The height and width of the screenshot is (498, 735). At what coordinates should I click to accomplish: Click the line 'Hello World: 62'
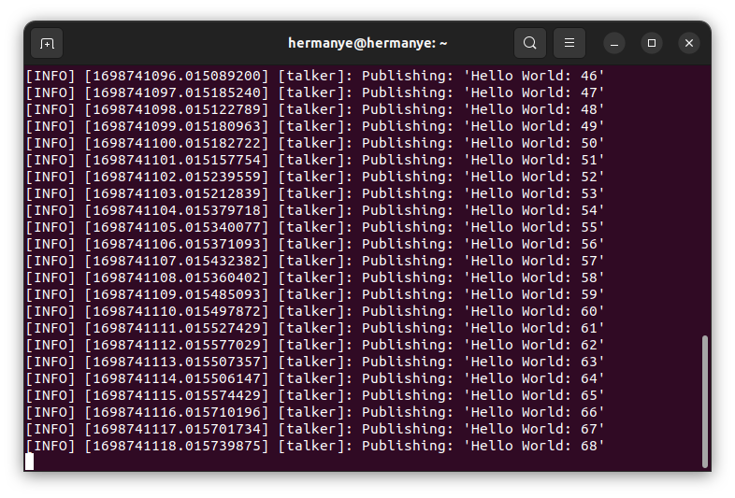(315, 346)
